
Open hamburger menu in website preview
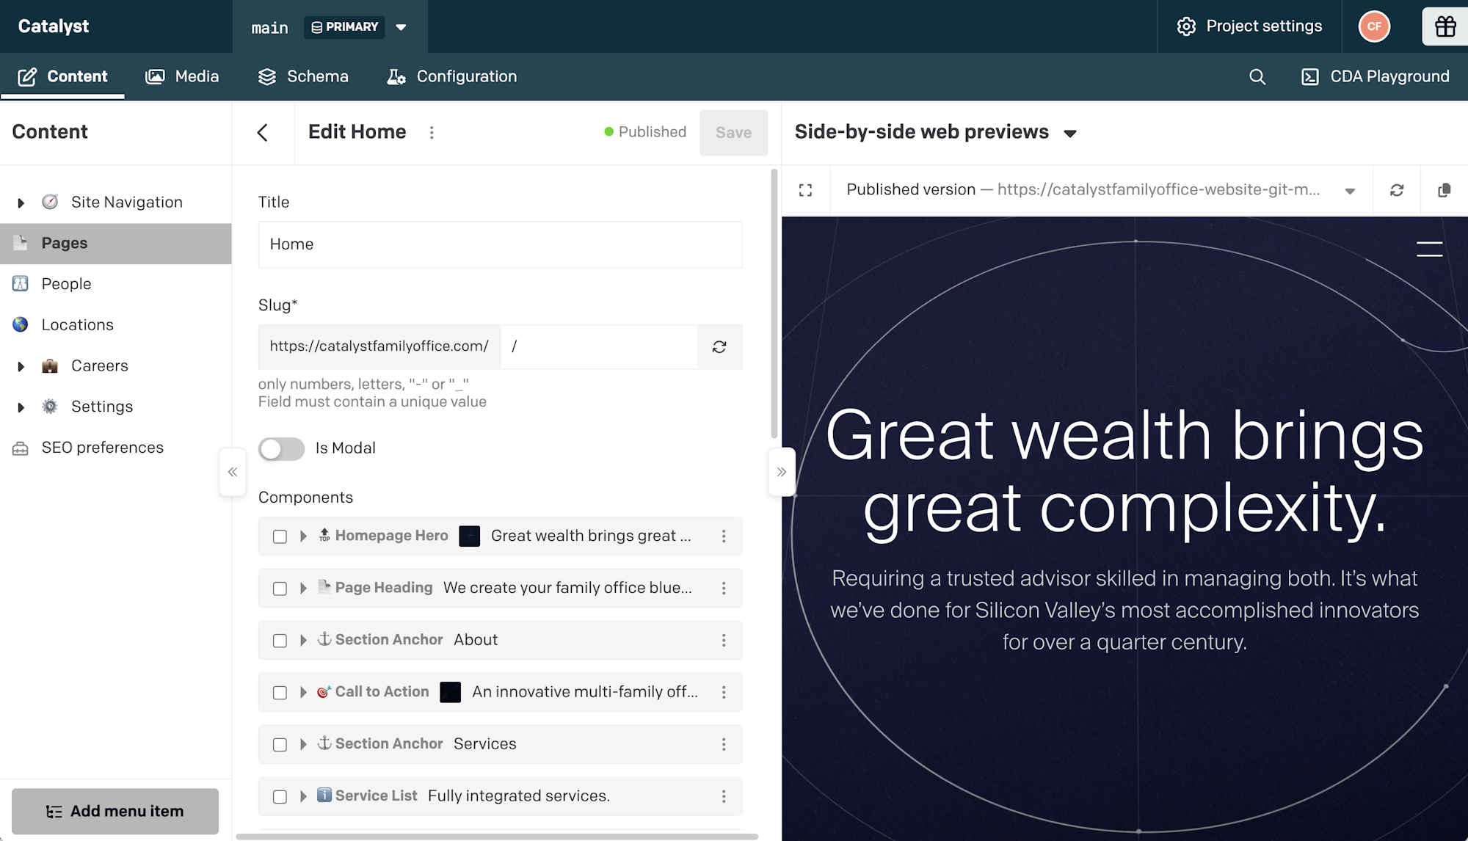pyautogui.click(x=1428, y=249)
